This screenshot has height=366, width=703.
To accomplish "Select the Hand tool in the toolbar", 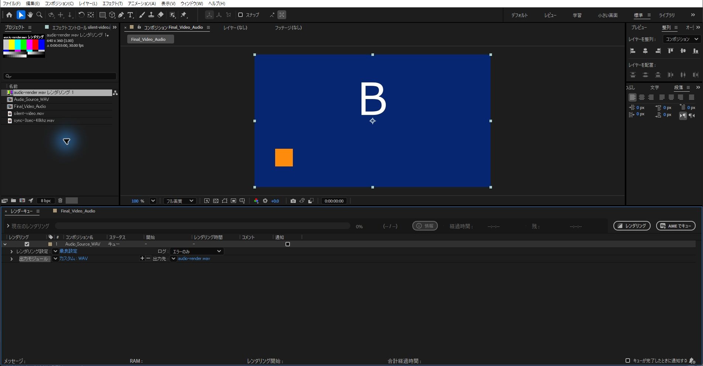I will tap(30, 15).
